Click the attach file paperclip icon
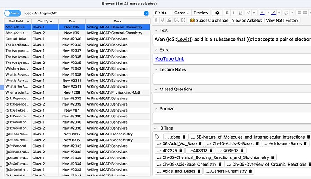Screen dimensions: 311x179 coord(156,20)
